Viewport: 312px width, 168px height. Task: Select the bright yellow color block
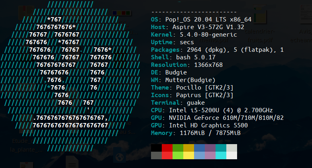pos(188,155)
